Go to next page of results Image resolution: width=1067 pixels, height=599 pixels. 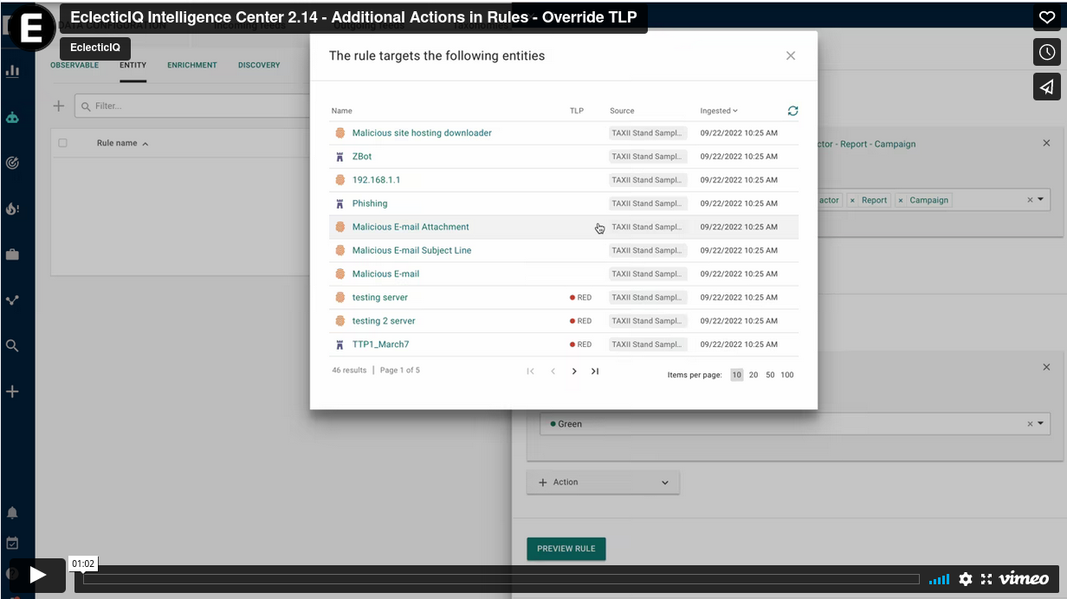[x=574, y=371]
